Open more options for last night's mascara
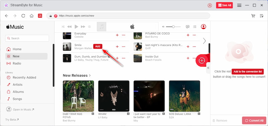This screenshot has height=126, width=268. click(194, 47)
